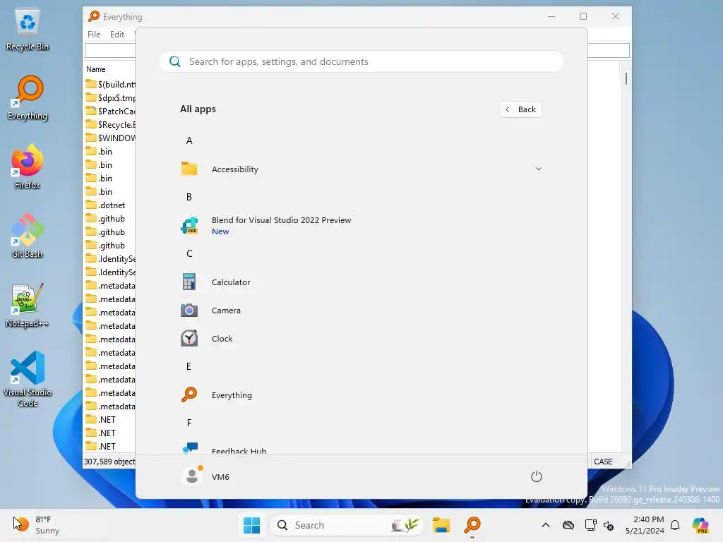The image size is (723, 542).
Task: Open Blend for Visual Studio 2022 Preview
Action: click(361, 225)
